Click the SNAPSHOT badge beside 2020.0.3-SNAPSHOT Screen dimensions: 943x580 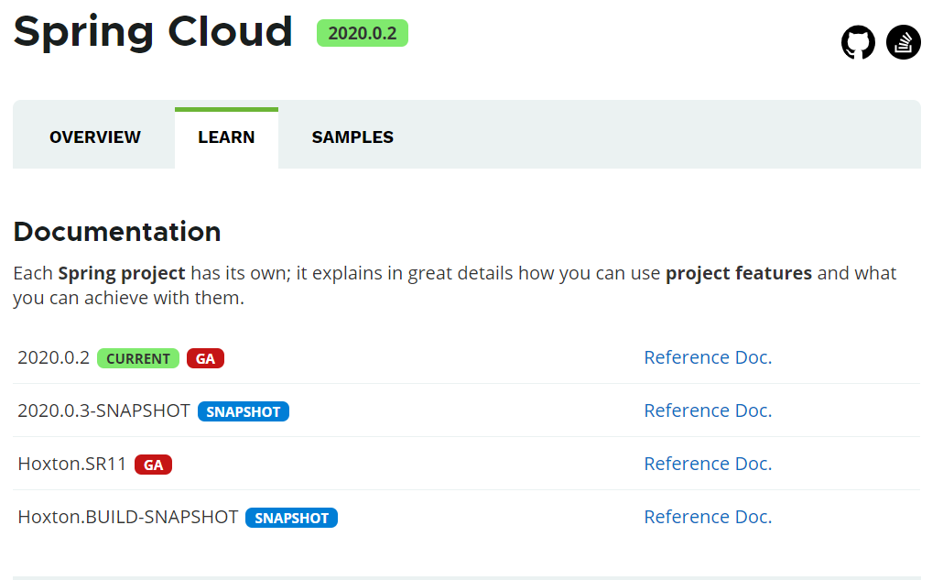(x=243, y=411)
